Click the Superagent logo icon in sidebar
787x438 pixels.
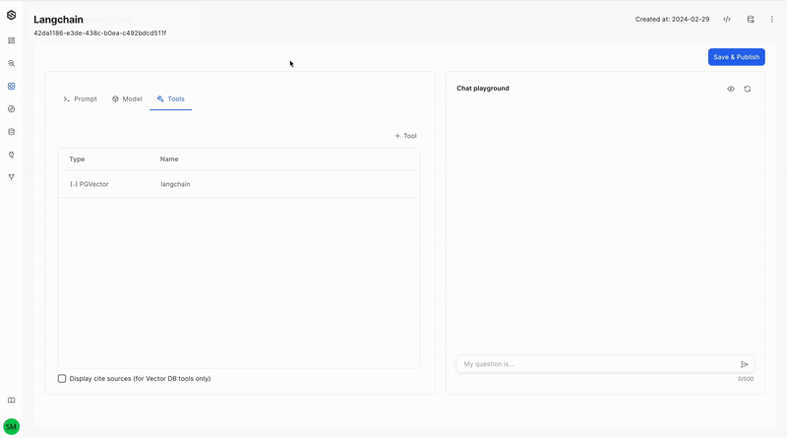click(11, 15)
